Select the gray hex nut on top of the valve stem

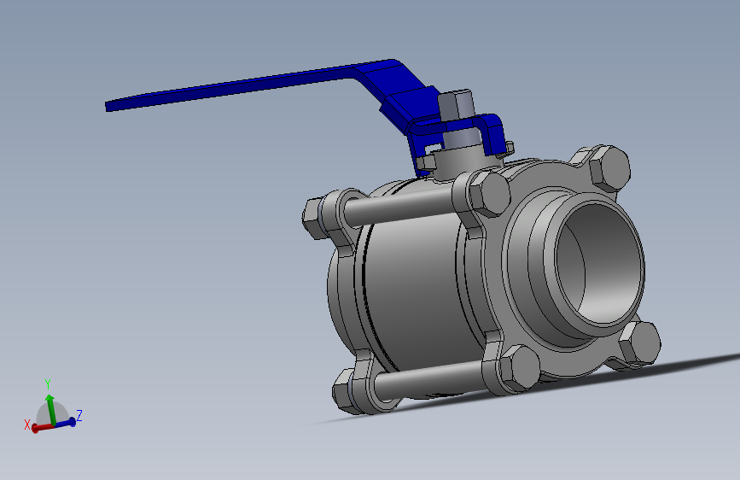point(456,105)
